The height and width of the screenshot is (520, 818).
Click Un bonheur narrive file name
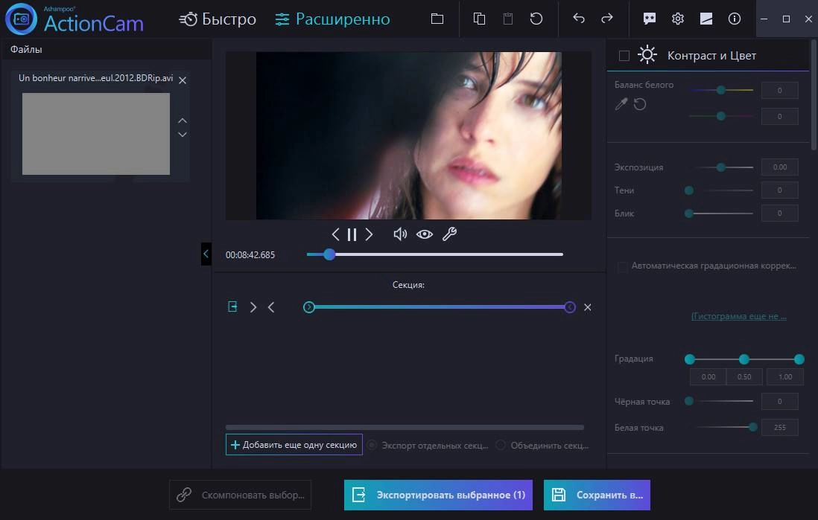(x=95, y=78)
